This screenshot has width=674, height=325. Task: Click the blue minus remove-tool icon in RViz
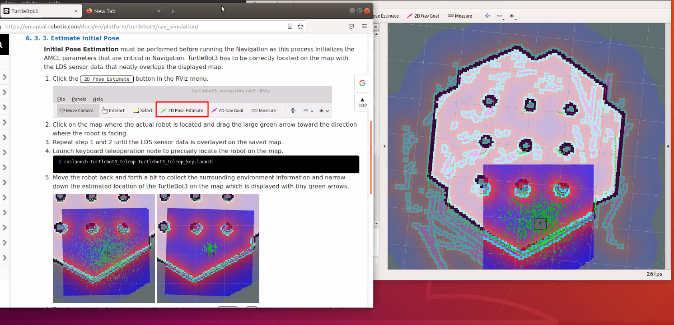pos(500,16)
